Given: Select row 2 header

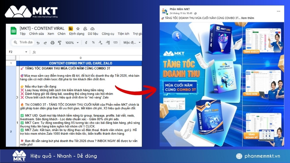Looking at the screenshot, I should point(11,131).
